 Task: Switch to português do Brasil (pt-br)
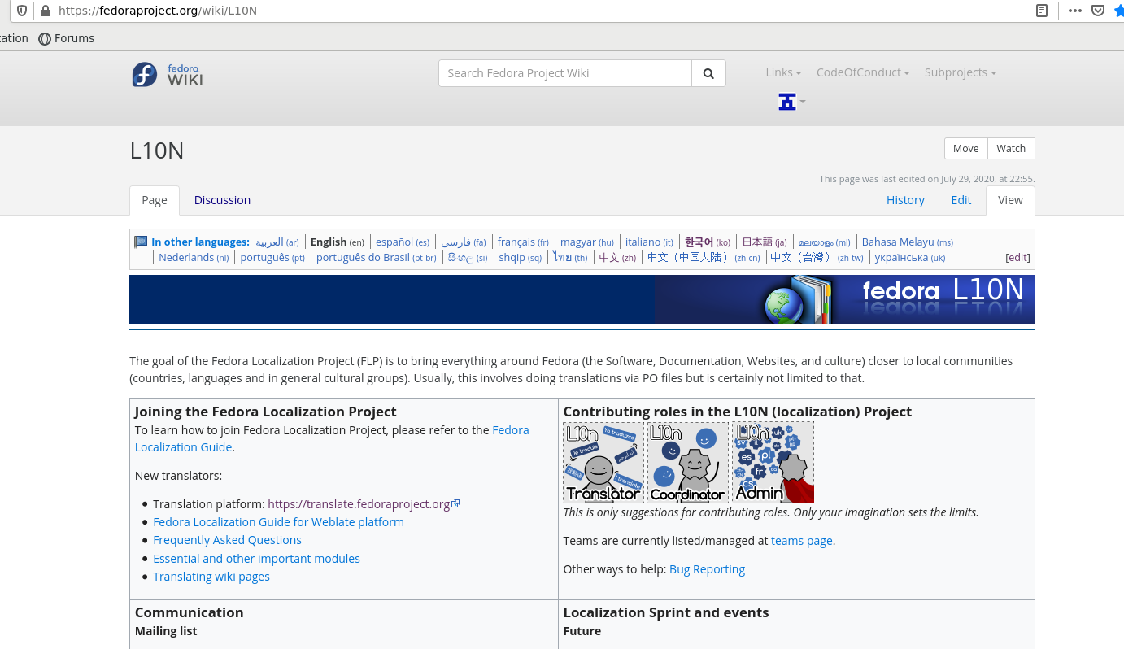click(377, 258)
